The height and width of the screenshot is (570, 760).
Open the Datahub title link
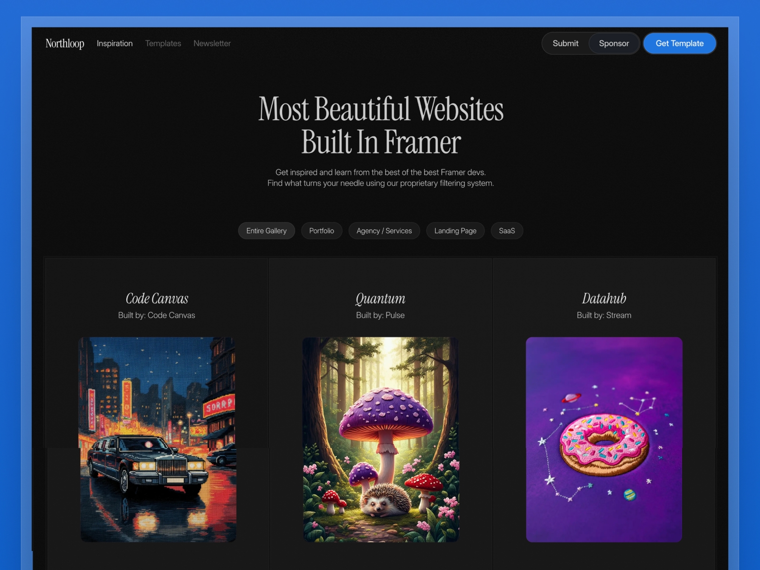pyautogui.click(x=604, y=298)
